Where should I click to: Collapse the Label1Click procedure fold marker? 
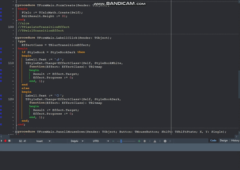point(16,38)
